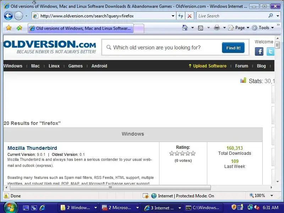Open the Android navigation menu item

(x=99, y=66)
